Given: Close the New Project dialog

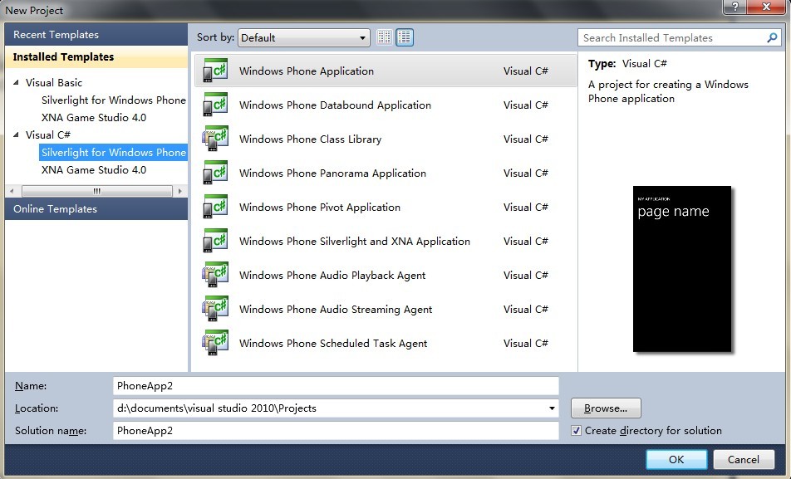Looking at the screenshot, I should coord(766,7).
